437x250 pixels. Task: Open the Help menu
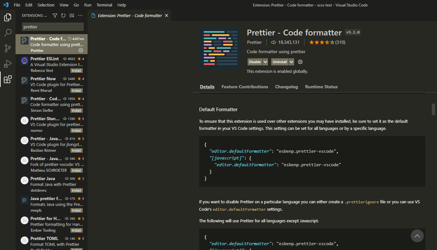tap(122, 5)
